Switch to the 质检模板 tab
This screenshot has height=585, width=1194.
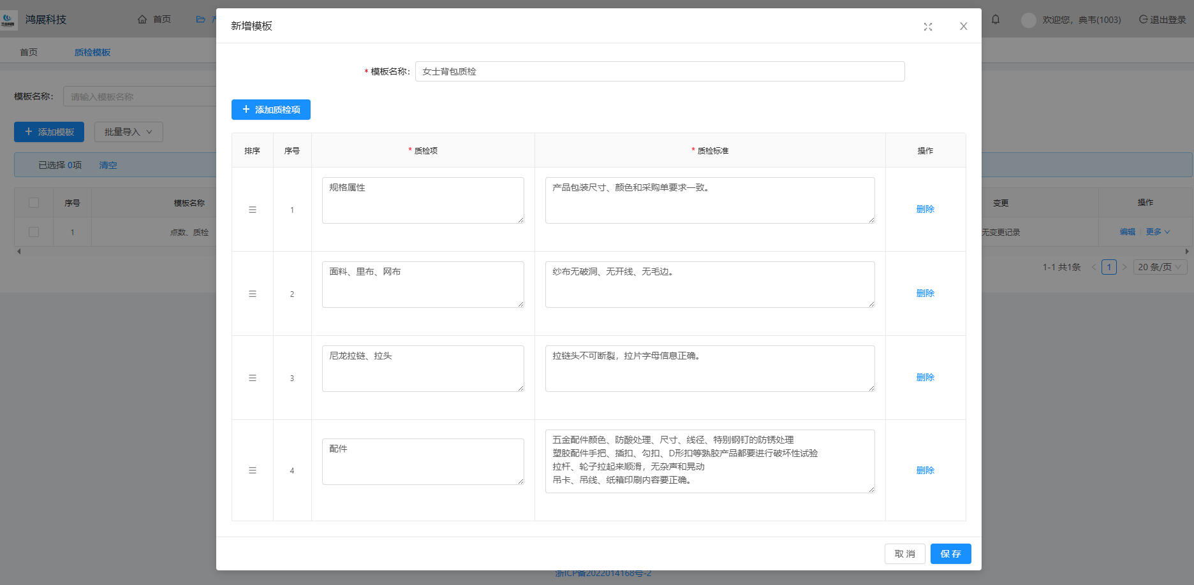pyautogui.click(x=92, y=52)
